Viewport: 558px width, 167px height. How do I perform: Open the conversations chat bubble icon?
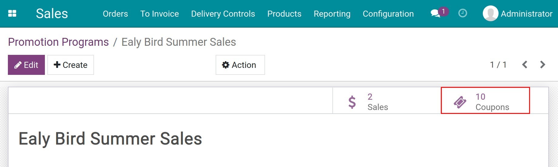click(x=435, y=14)
